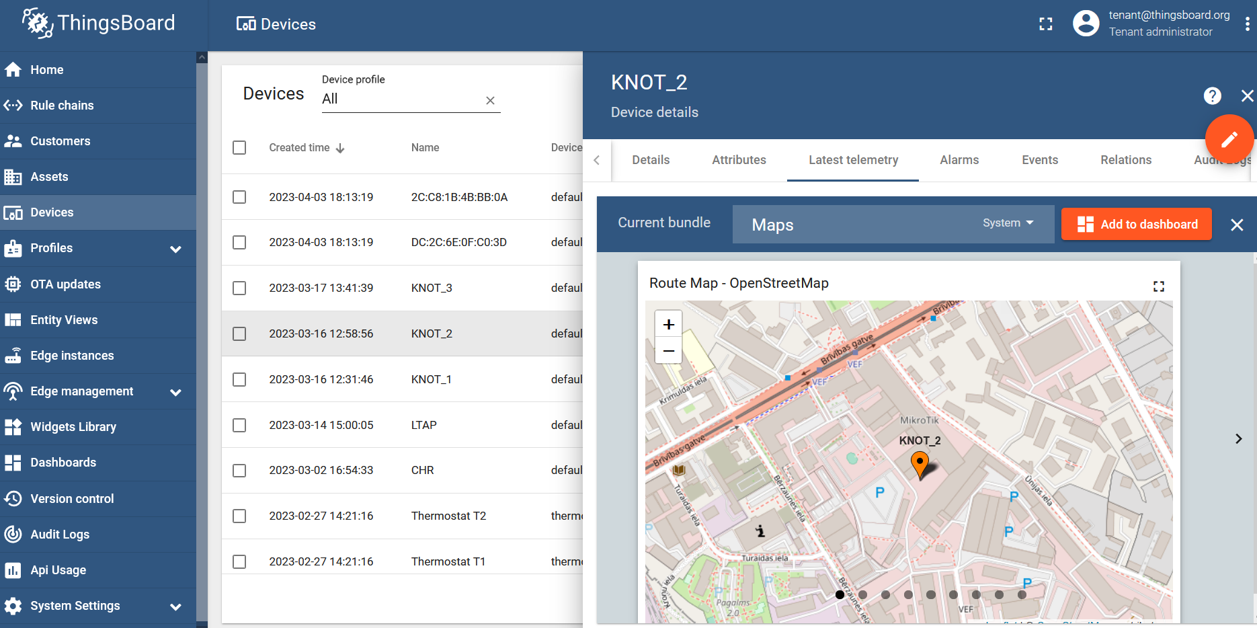Toggle fullscreen mode in top bar
This screenshot has height=628, width=1257.
click(1045, 24)
